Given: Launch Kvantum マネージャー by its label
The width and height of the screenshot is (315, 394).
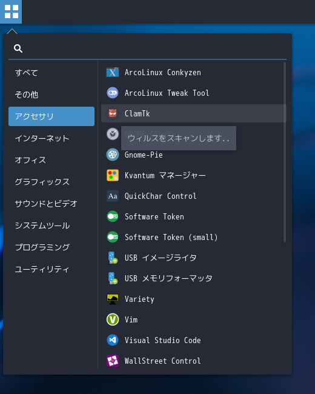Looking at the screenshot, I should click(165, 175).
